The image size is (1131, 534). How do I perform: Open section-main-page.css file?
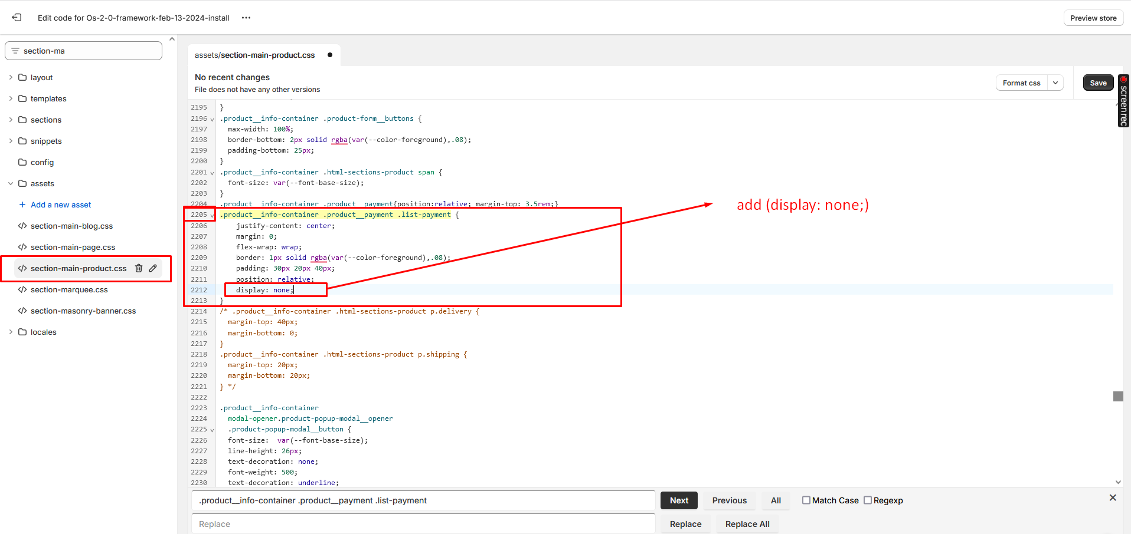point(73,247)
